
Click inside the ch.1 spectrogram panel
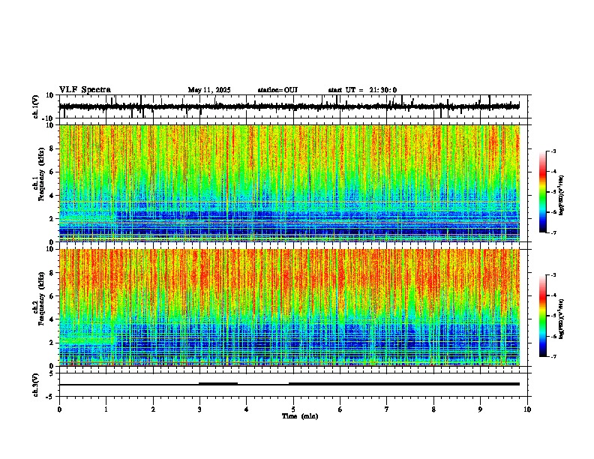(289, 183)
